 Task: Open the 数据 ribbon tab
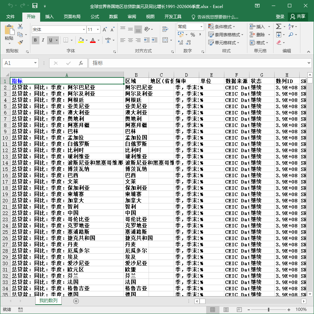113,17
